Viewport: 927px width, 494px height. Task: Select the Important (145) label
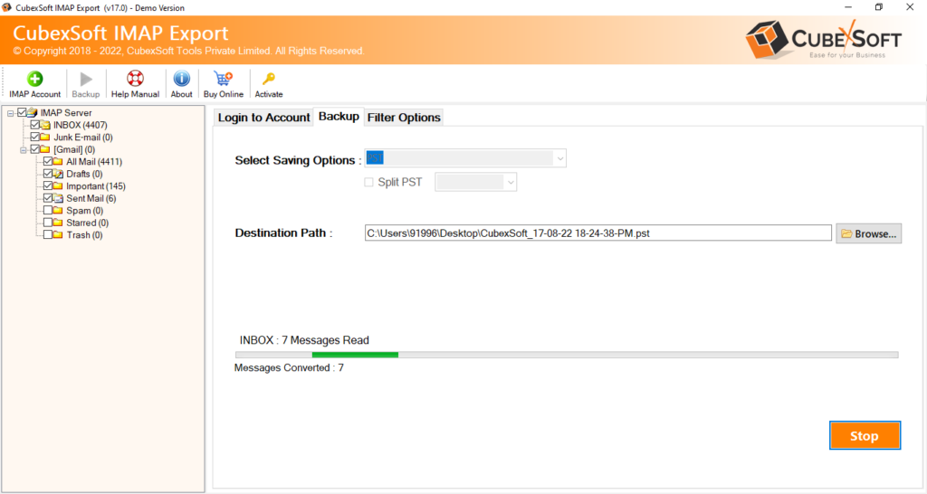(x=96, y=186)
